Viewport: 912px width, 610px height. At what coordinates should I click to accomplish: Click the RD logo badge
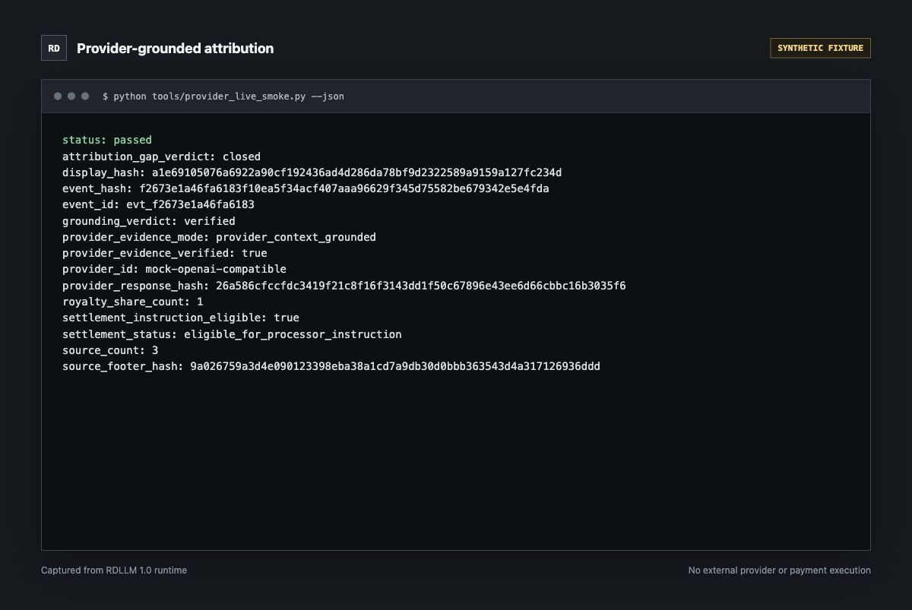point(54,48)
